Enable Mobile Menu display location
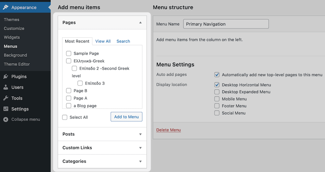The height and width of the screenshot is (172, 325). click(x=217, y=99)
